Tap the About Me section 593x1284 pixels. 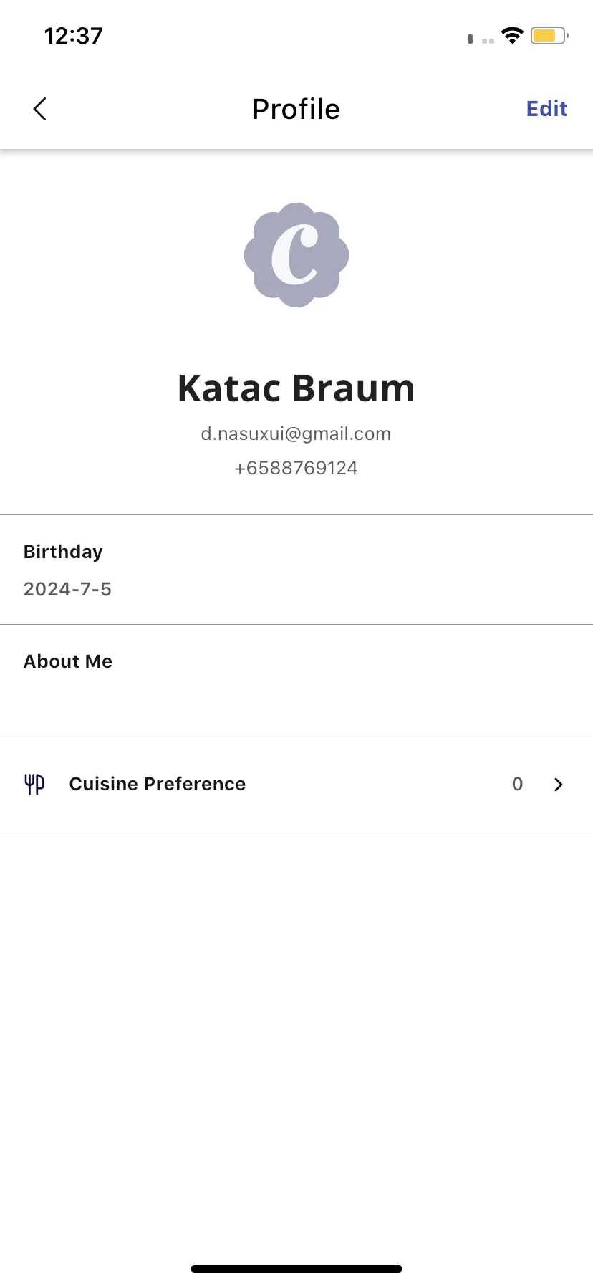tap(296, 679)
